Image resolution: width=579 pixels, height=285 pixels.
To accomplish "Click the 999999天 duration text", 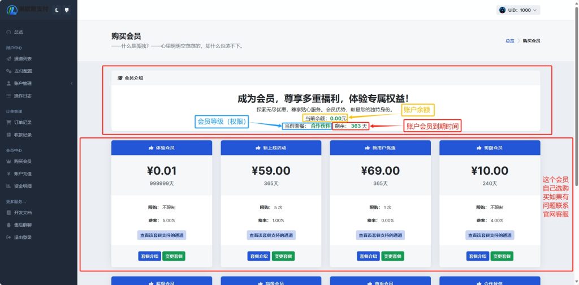I will coord(162,183).
